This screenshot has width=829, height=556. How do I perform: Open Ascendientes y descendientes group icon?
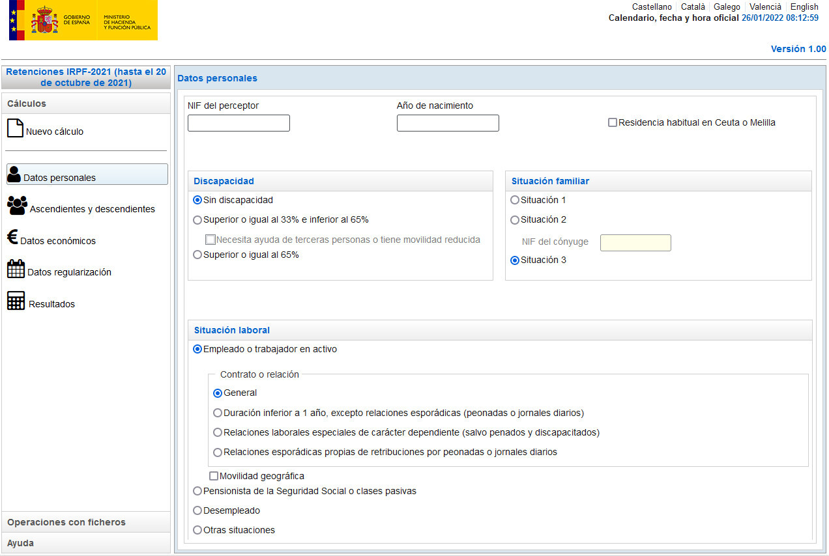(17, 206)
